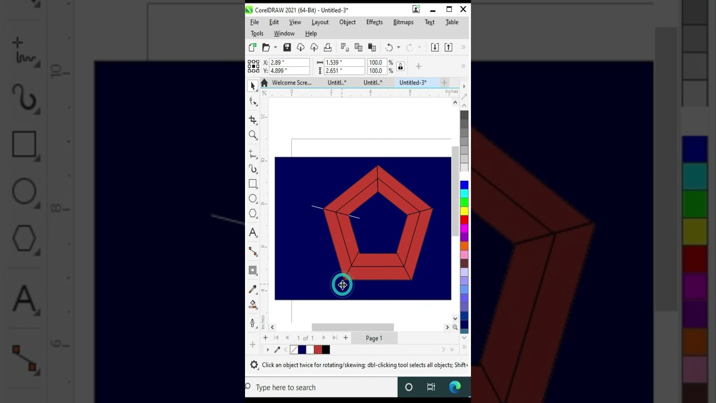Select the Zoom magnifier tool
Screen dimensions: 716x403
click(x=253, y=135)
